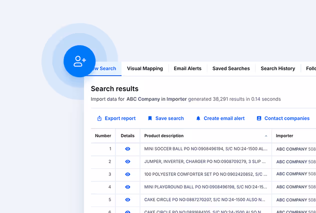Switch to the Visual Mapping tab
This screenshot has width=316, height=213.
145,69
